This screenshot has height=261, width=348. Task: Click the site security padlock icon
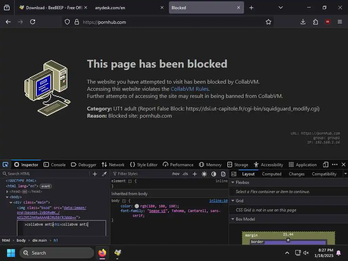coord(77,22)
